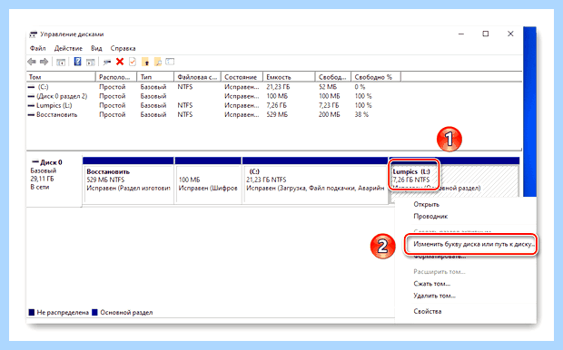The height and width of the screenshot is (350, 563).
Task: Choose Проводник in the context menu
Action: 430,216
